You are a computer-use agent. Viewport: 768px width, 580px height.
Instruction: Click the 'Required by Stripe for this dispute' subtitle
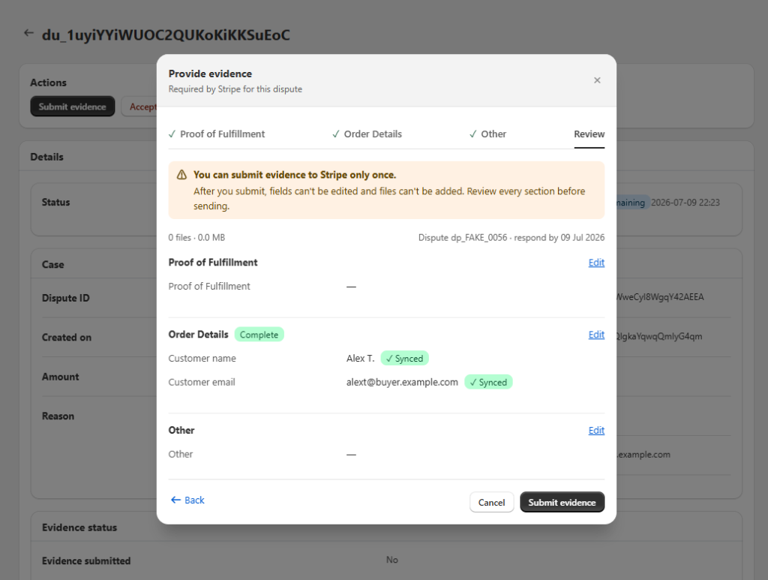click(235, 89)
